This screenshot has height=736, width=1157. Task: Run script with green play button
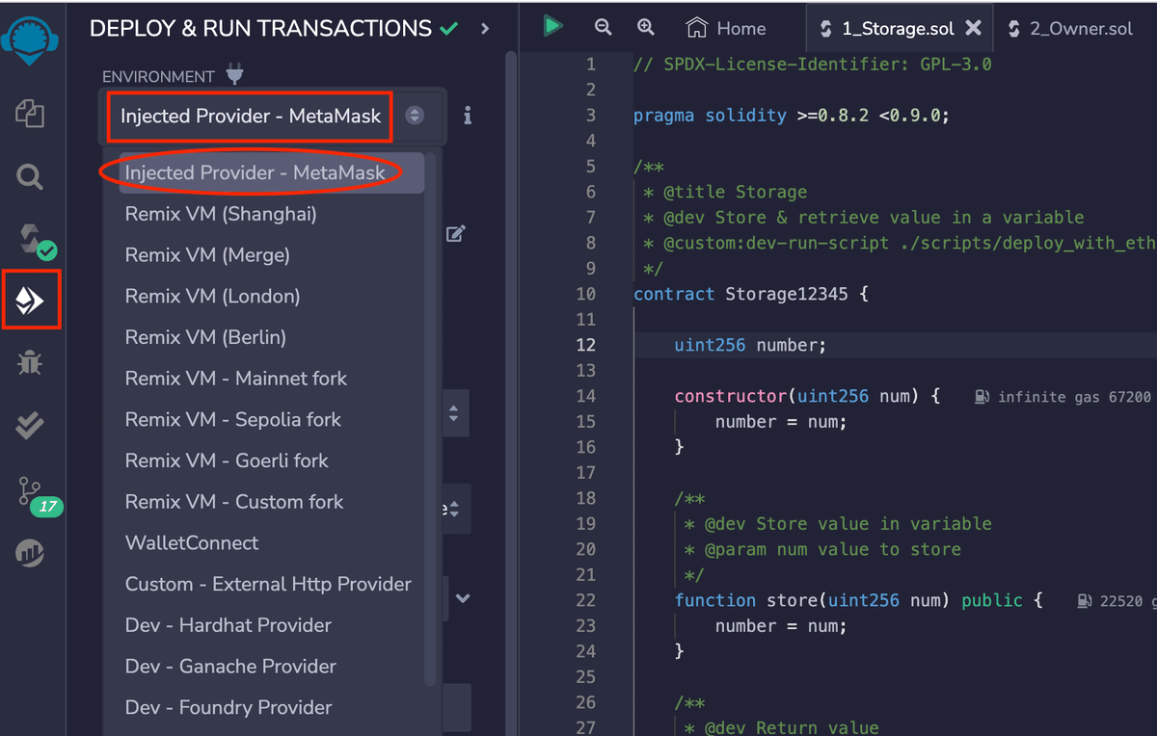(x=552, y=26)
